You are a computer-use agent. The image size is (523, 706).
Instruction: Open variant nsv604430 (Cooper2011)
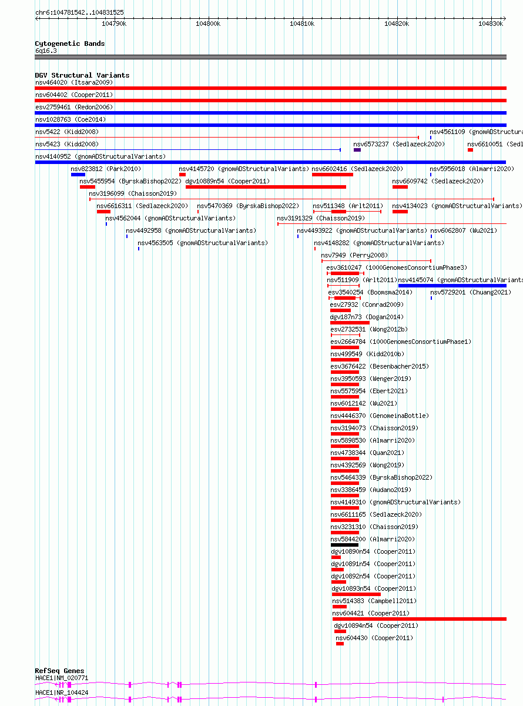374,638
